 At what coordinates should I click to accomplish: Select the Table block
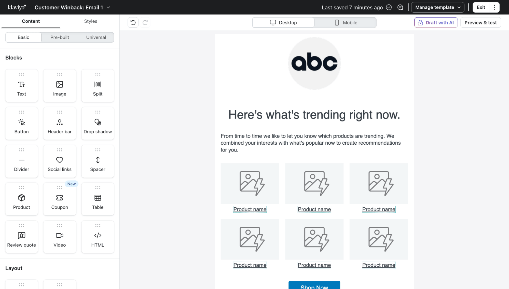98,199
